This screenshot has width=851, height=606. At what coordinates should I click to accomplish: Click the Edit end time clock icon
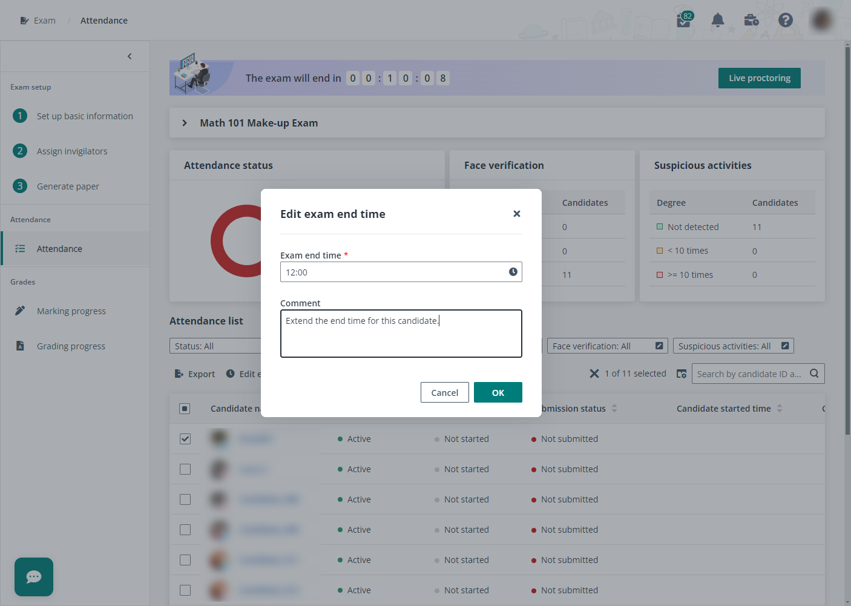(231, 374)
